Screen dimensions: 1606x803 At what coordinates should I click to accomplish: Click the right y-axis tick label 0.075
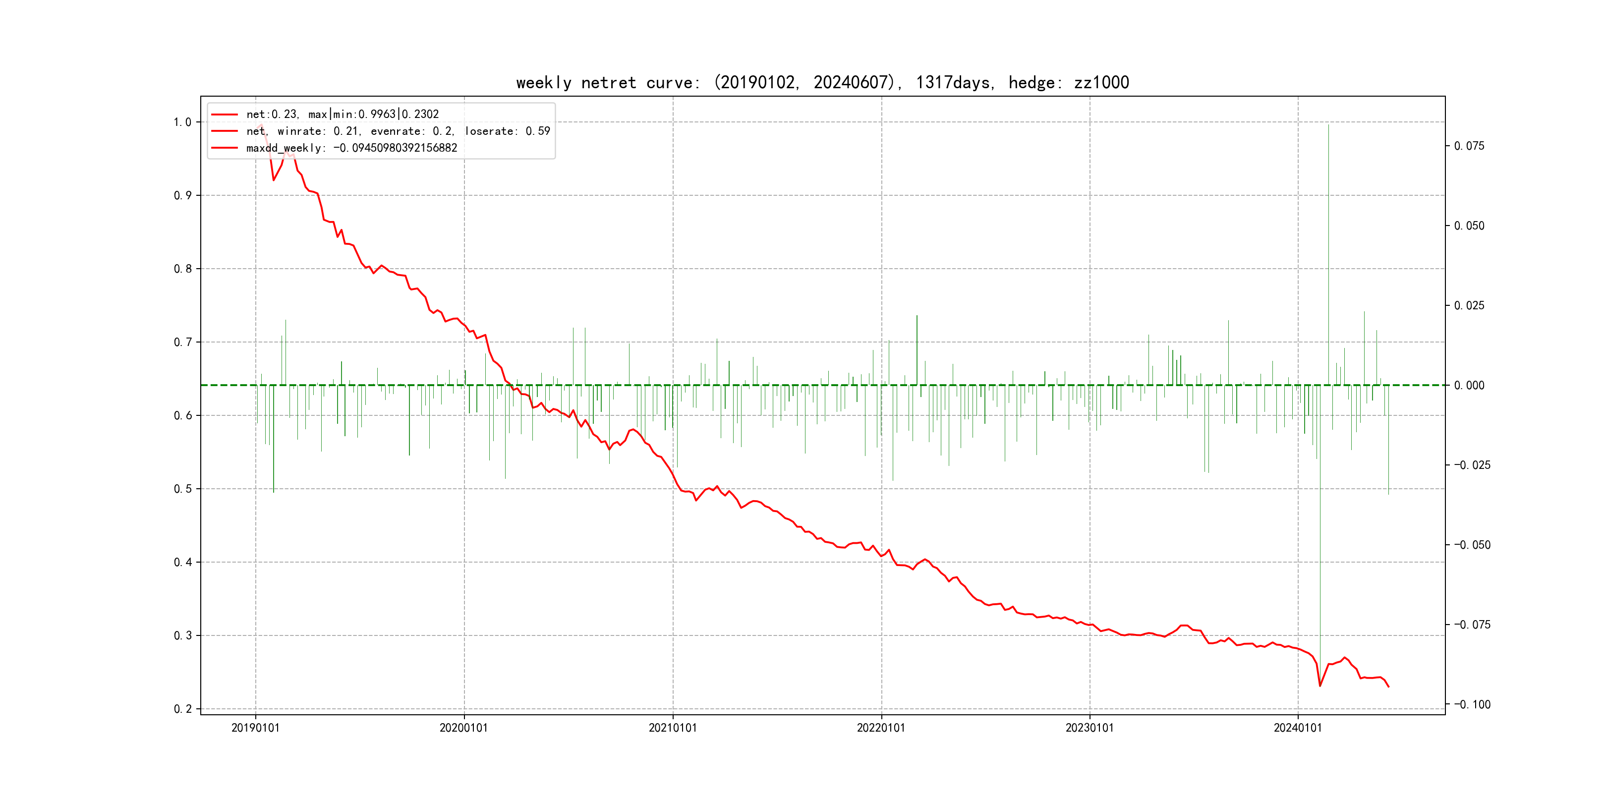click(1470, 146)
